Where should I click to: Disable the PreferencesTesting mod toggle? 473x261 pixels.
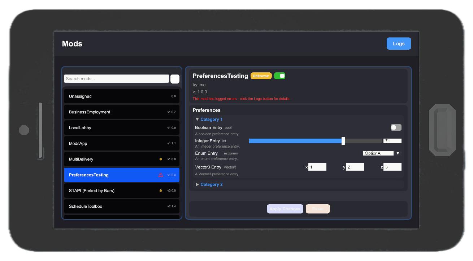280,76
